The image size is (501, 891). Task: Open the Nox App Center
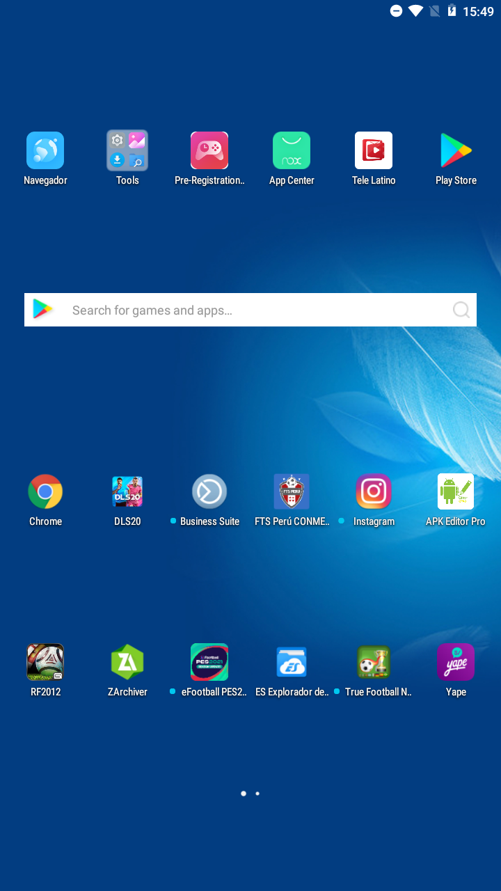coord(292,150)
